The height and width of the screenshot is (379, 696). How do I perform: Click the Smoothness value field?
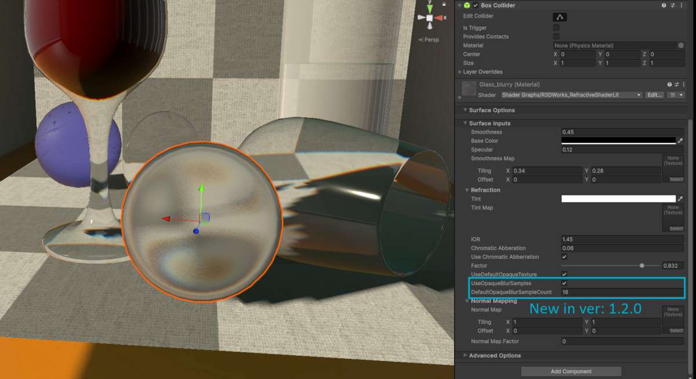pos(622,132)
